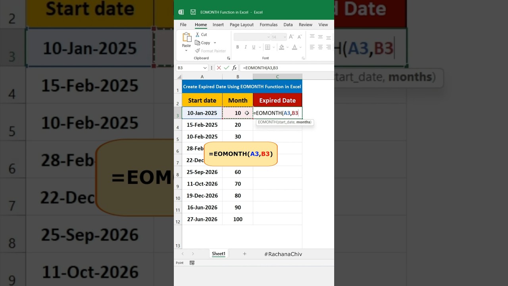508x286 pixels.
Task: Open the File menu
Action: pyautogui.click(x=183, y=25)
